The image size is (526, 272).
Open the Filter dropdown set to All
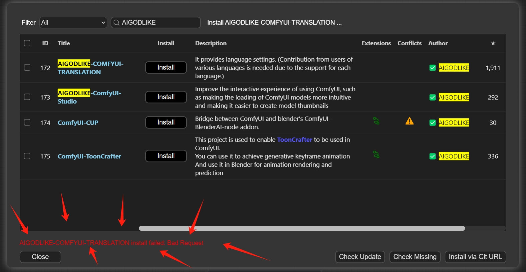73,23
